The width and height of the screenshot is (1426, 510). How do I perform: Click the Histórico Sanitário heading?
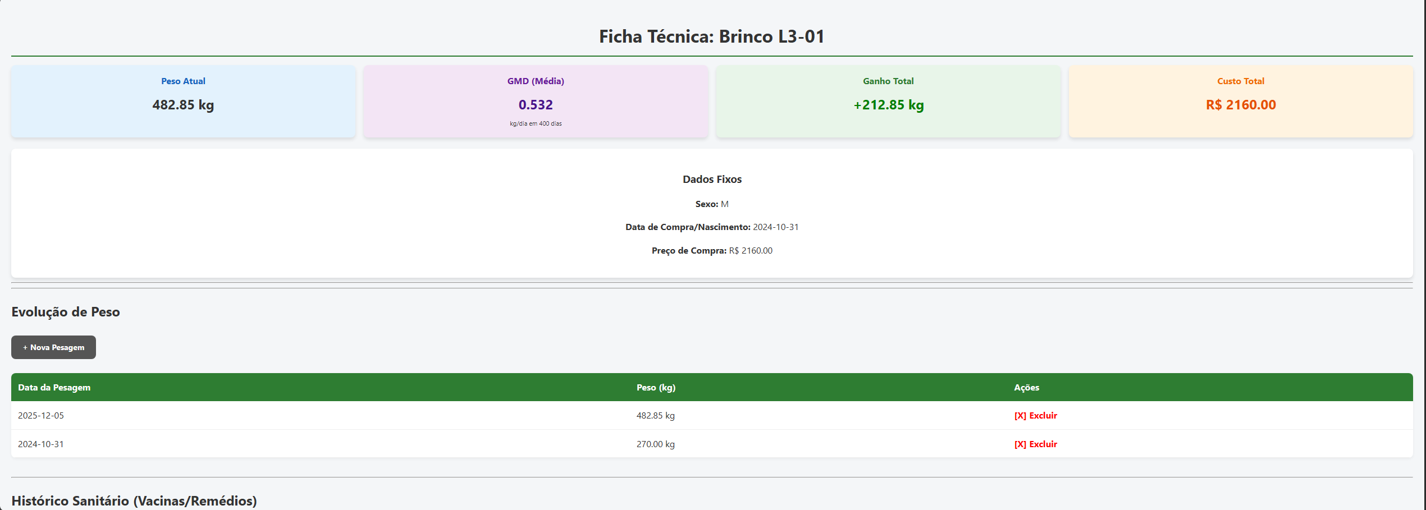click(x=134, y=500)
